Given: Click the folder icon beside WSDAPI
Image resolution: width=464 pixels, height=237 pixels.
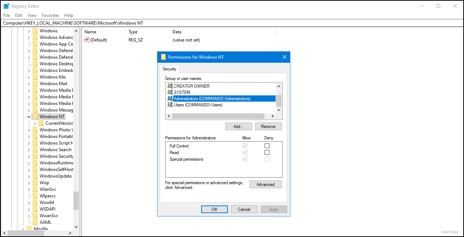Looking at the screenshot, I should click(35, 209).
